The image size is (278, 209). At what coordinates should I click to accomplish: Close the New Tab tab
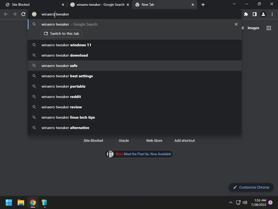point(193,5)
